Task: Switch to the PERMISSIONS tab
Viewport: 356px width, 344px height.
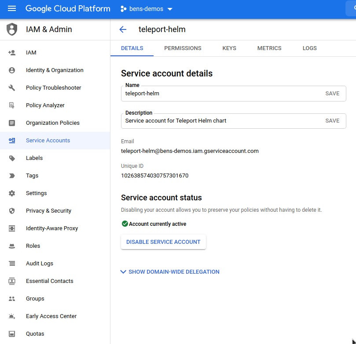Action: coord(183,48)
